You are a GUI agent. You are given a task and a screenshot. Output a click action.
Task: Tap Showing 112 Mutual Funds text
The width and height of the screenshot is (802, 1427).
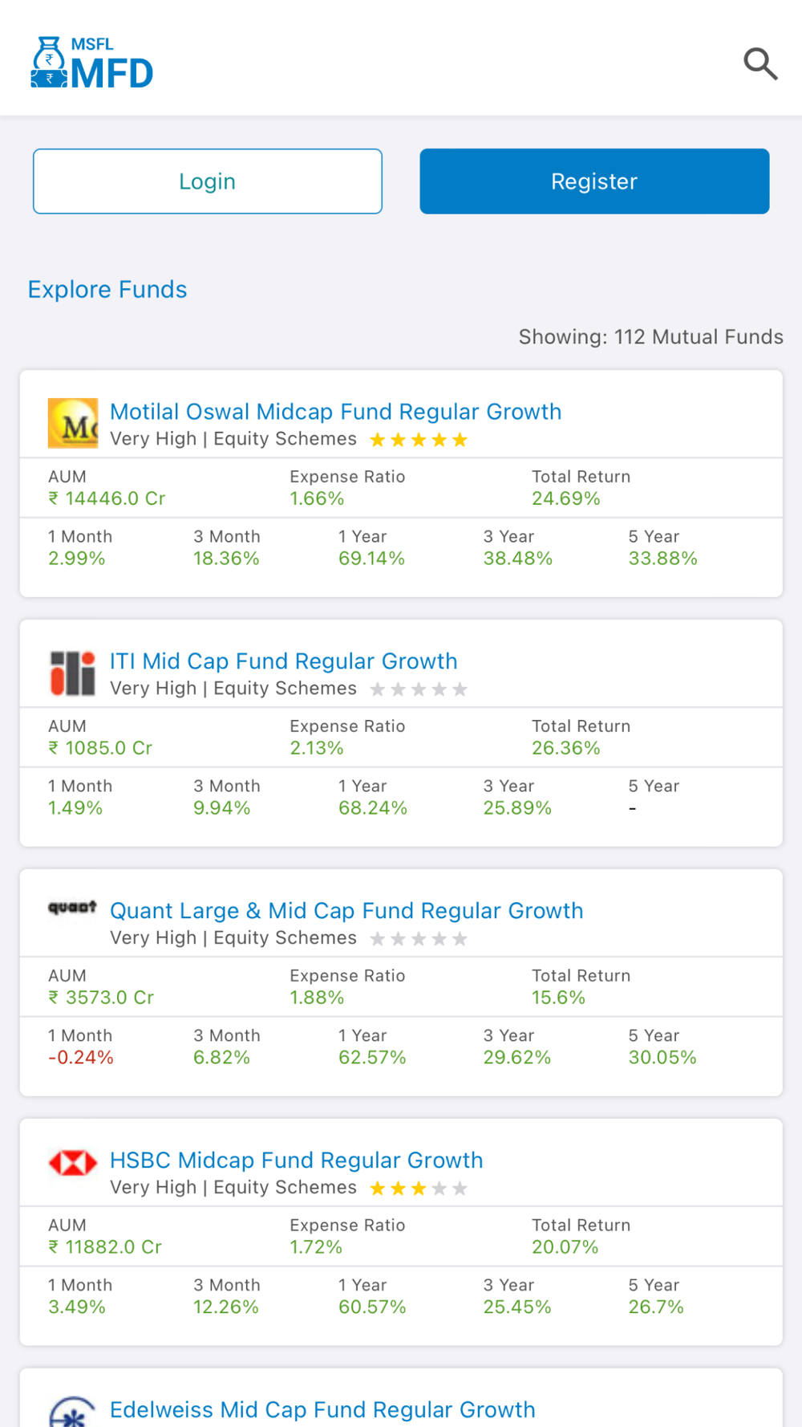(650, 337)
